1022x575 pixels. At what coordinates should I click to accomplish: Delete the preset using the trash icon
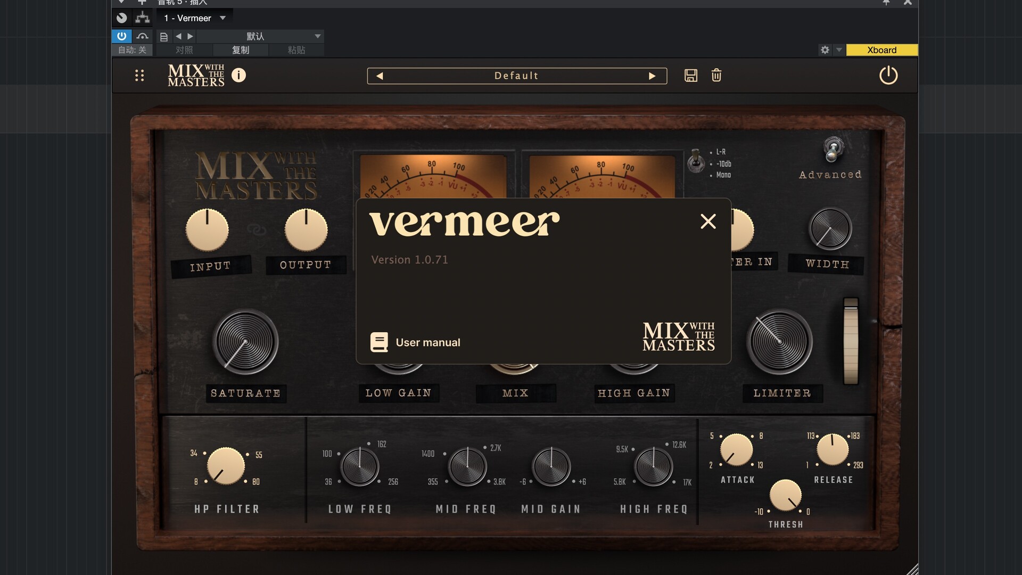pyautogui.click(x=716, y=76)
